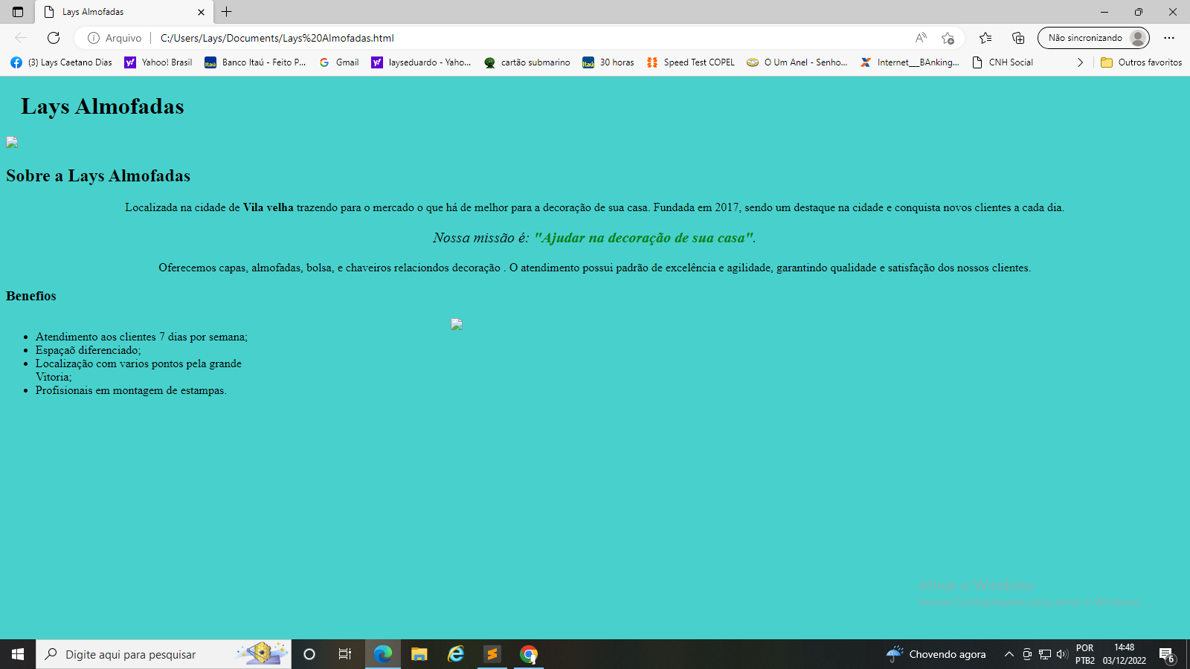Open the Speed Test COPEL bookmark
This screenshot has width=1190, height=669.
(x=691, y=62)
